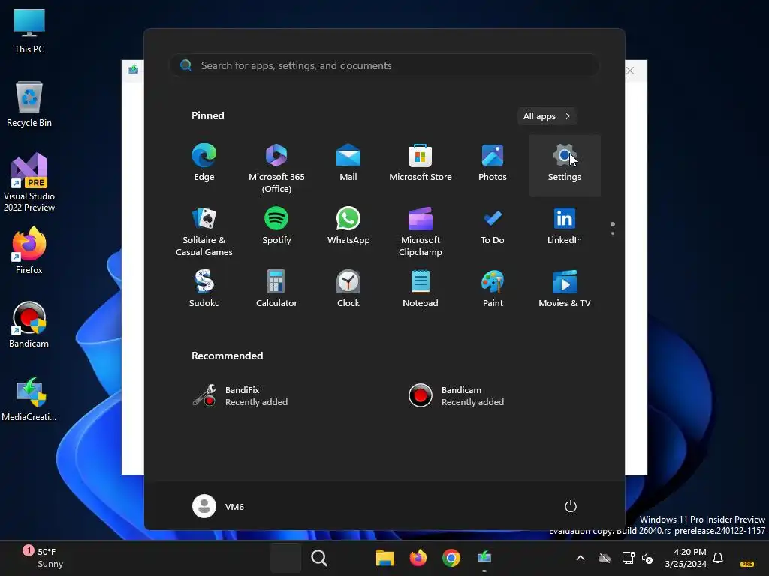Open Paint from pinned apps
The width and height of the screenshot is (769, 576).
click(493, 289)
